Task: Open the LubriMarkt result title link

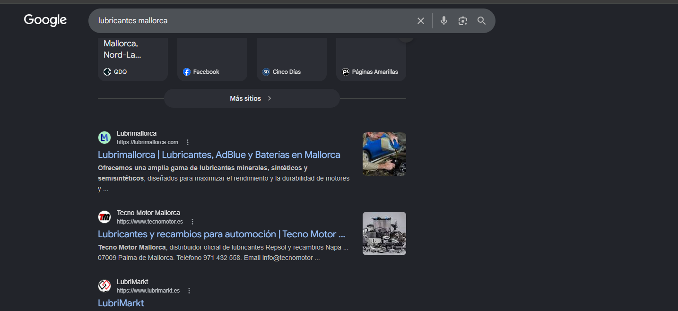Action: point(121,303)
